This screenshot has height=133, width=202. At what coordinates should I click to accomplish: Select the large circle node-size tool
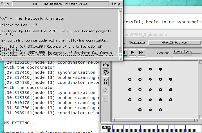tap(106, 90)
